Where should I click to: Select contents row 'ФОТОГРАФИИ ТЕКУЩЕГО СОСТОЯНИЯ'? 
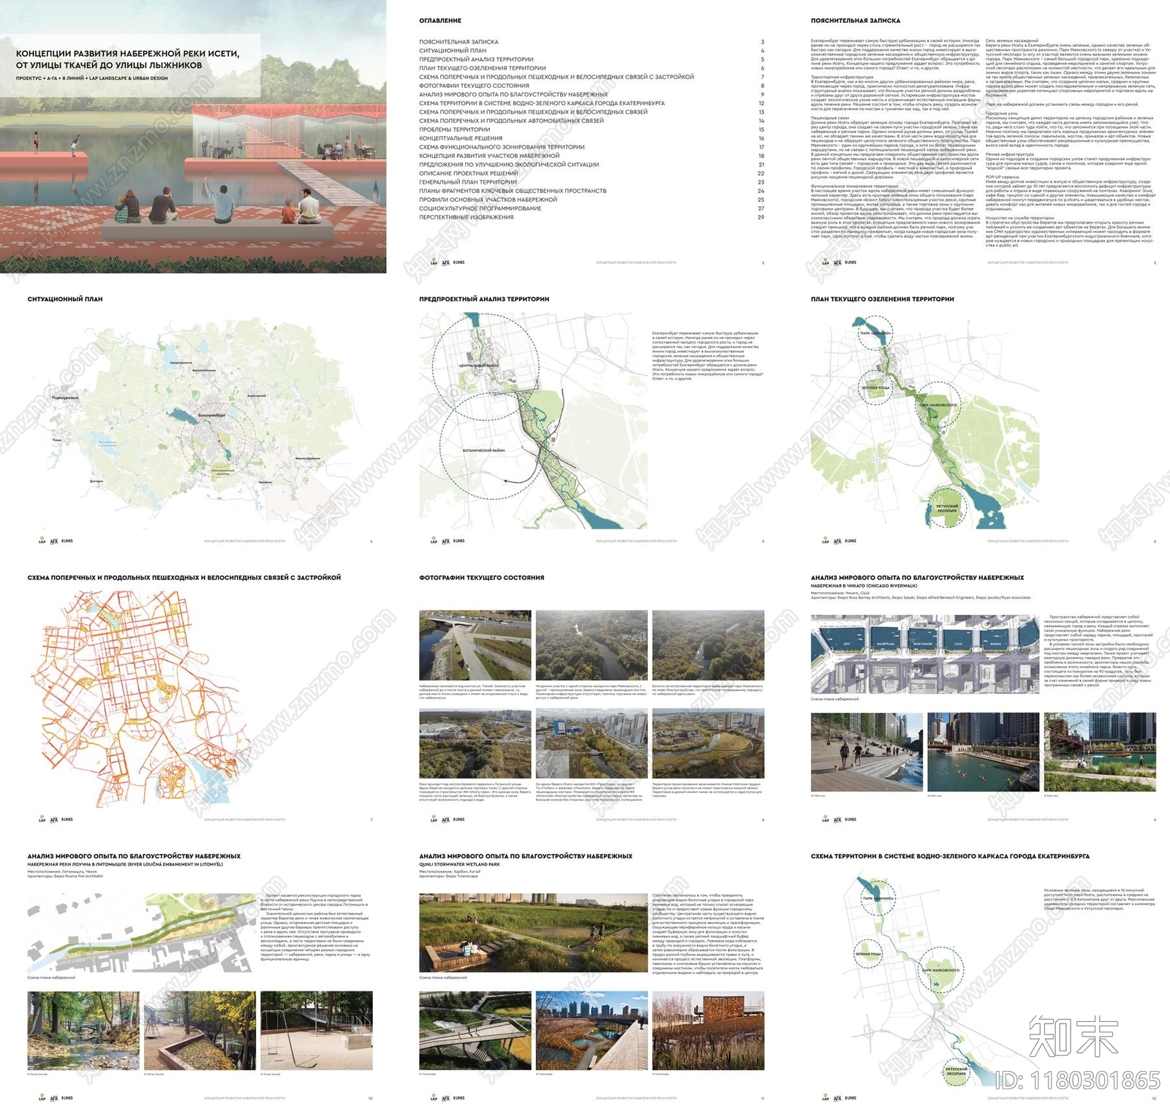point(592,86)
